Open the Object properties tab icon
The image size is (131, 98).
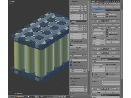(x=104, y=1)
